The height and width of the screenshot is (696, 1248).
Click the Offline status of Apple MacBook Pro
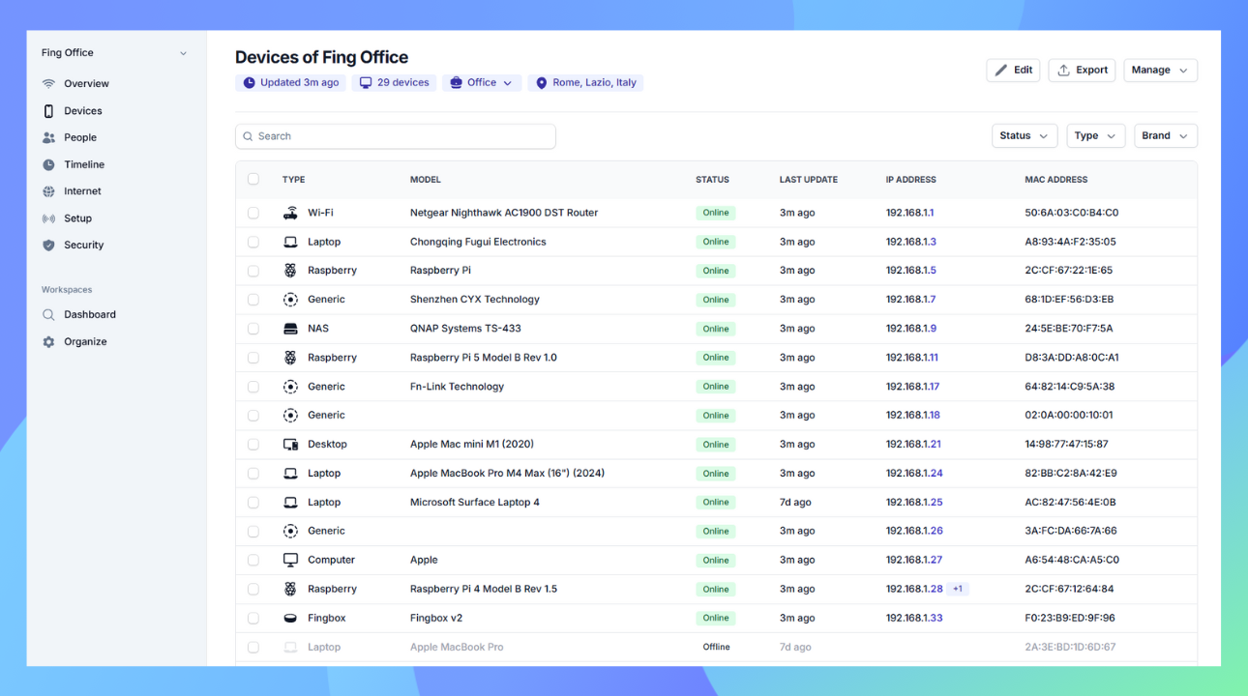(x=716, y=647)
